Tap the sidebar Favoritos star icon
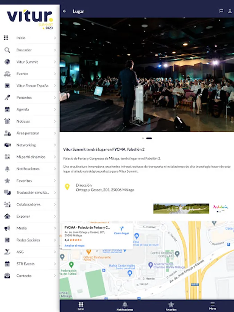This screenshot has width=234, height=312. coord(7,181)
